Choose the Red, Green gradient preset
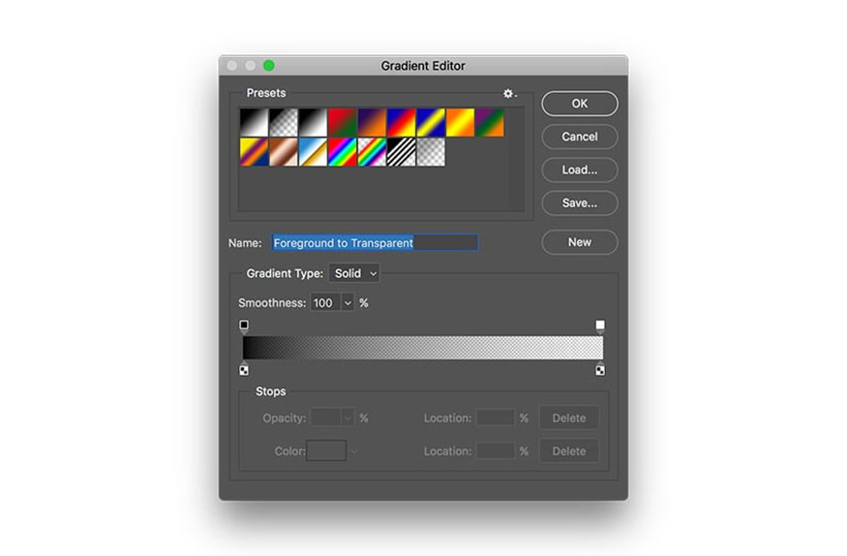 (x=343, y=122)
